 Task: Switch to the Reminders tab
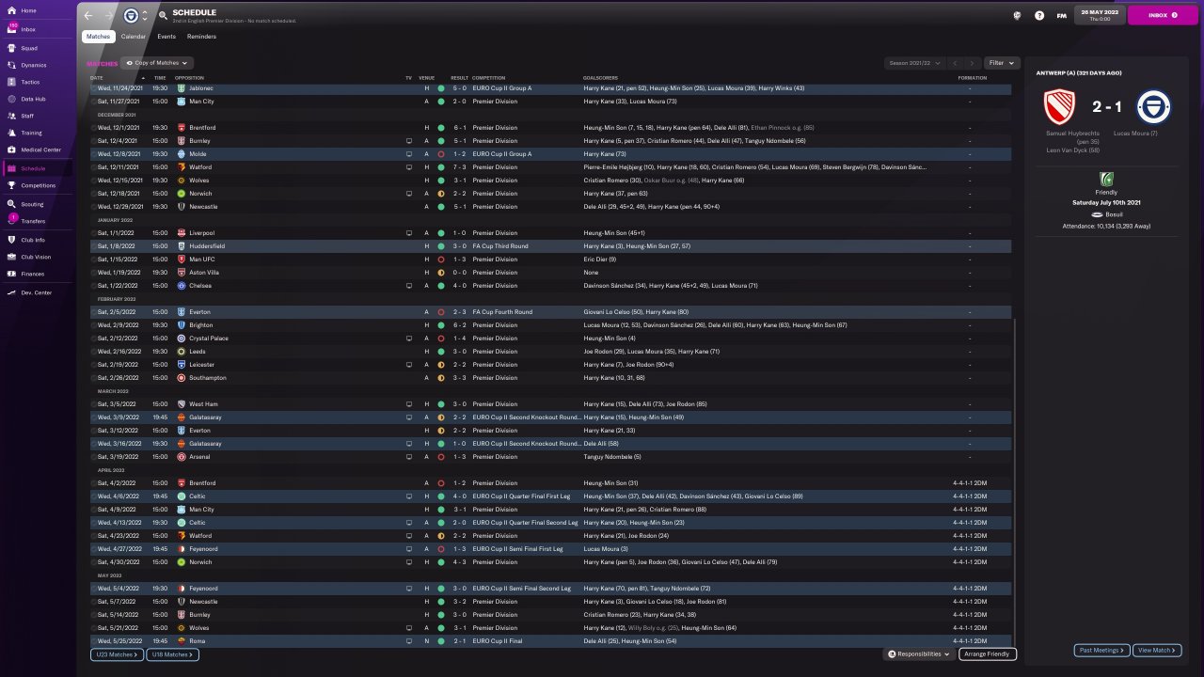[x=202, y=37]
